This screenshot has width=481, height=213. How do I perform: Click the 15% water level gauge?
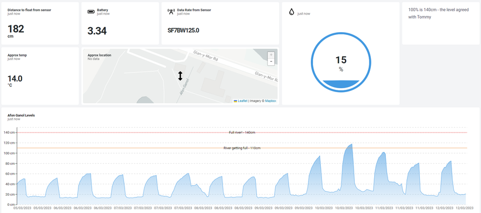341,62
